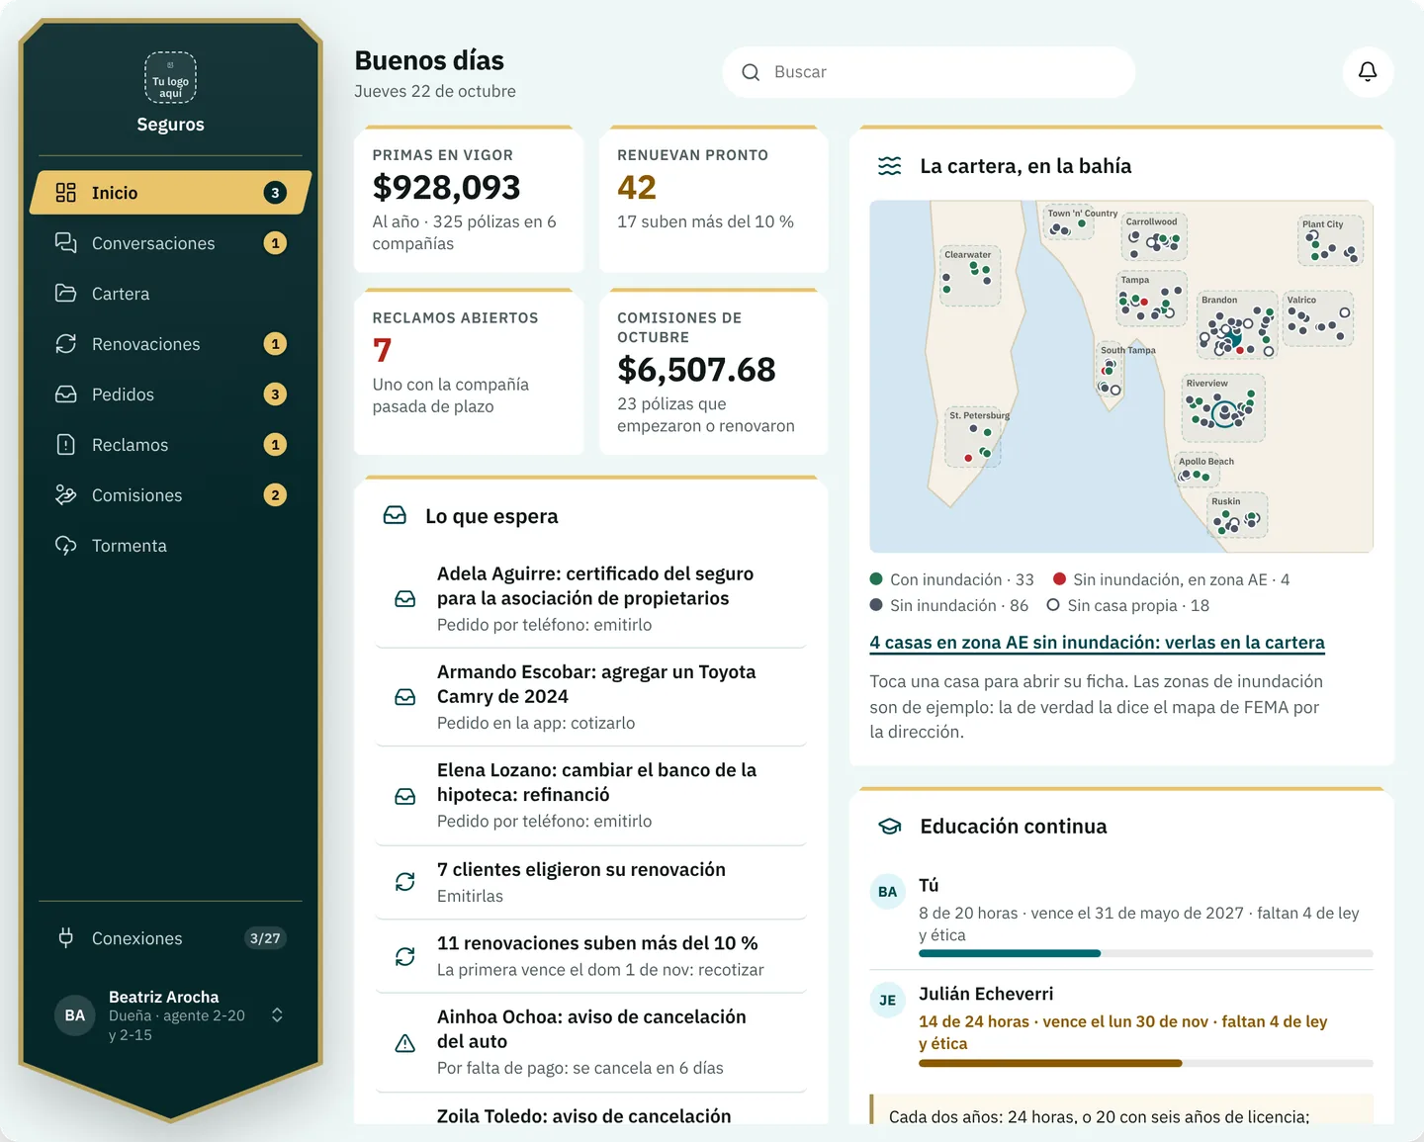The image size is (1424, 1142).
Task: Click the Inicio grid icon
Action: (x=66, y=193)
